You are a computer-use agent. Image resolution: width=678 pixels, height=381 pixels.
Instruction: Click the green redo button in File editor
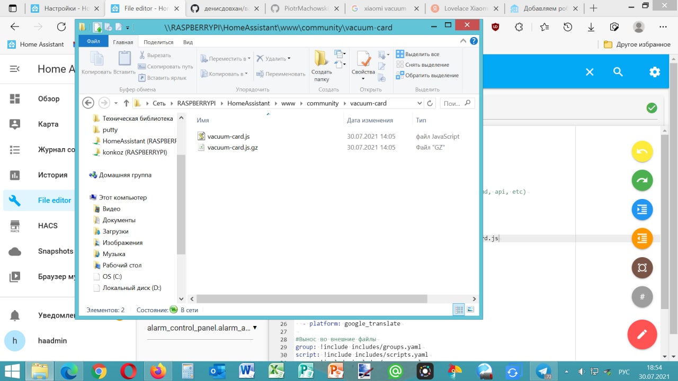tap(642, 180)
